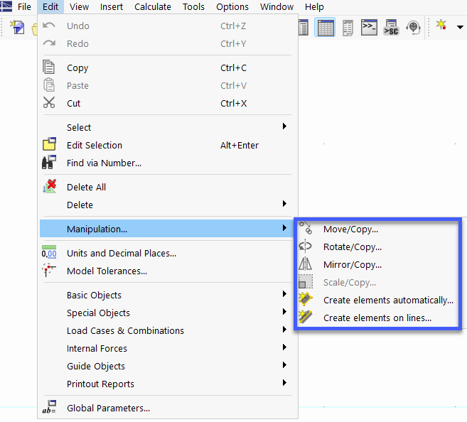Open the toolbar overflow dropdown arrow
The image size is (467, 422).
460,28
